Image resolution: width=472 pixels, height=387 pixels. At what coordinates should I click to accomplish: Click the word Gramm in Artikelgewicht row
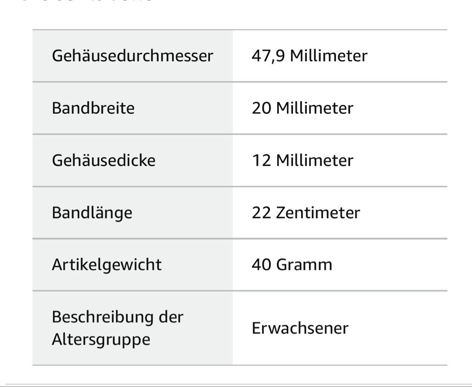(x=304, y=264)
